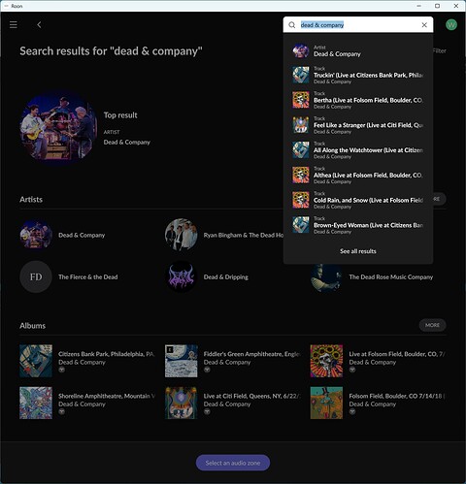Viewport: 466px width, 484px height.
Task: Pick the Feel Like a Stranger track
Action: pyautogui.click(x=358, y=125)
